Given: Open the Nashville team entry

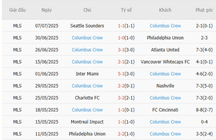Looking at the screenshot, I should 165,86.
